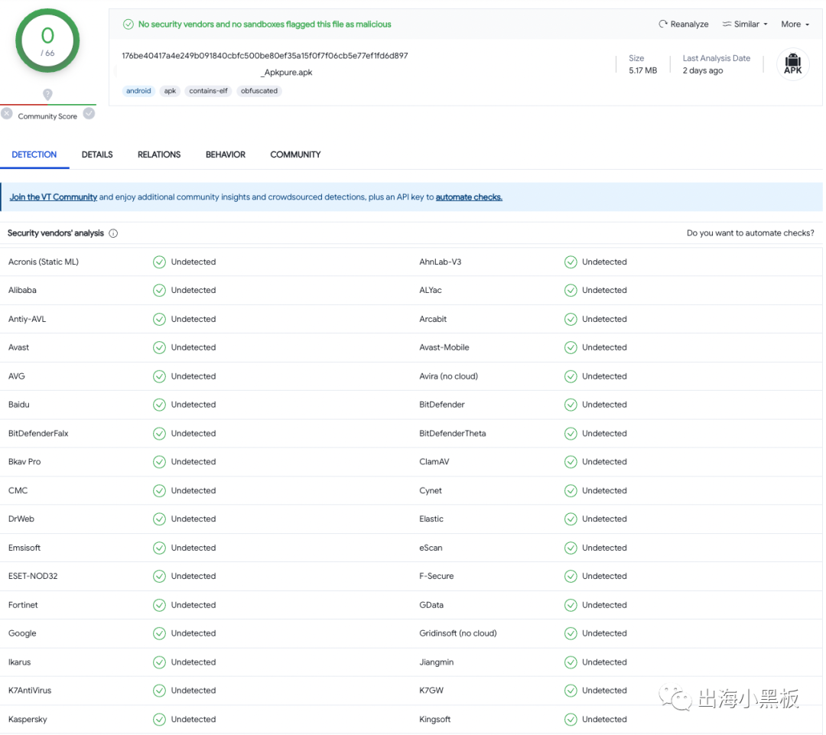
Task: Click the Emsisoft vendor name
Action: coord(24,548)
